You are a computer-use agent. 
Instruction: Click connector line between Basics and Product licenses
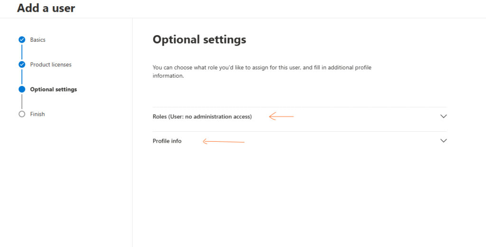click(22, 52)
